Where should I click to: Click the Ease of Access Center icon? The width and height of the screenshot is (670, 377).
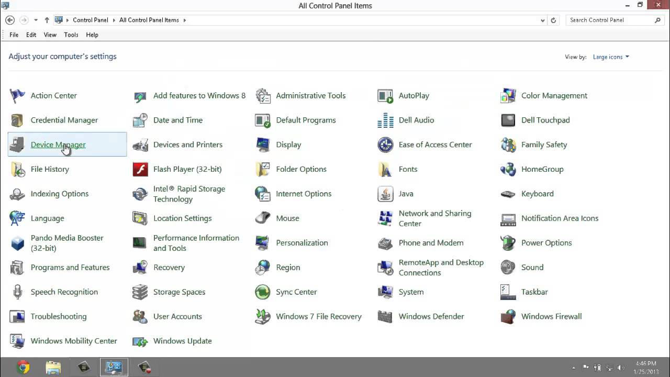(x=385, y=145)
